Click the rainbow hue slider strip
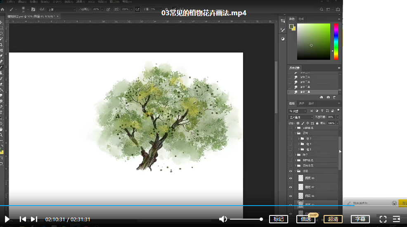Viewport: 407px width, 227px height. click(336, 41)
